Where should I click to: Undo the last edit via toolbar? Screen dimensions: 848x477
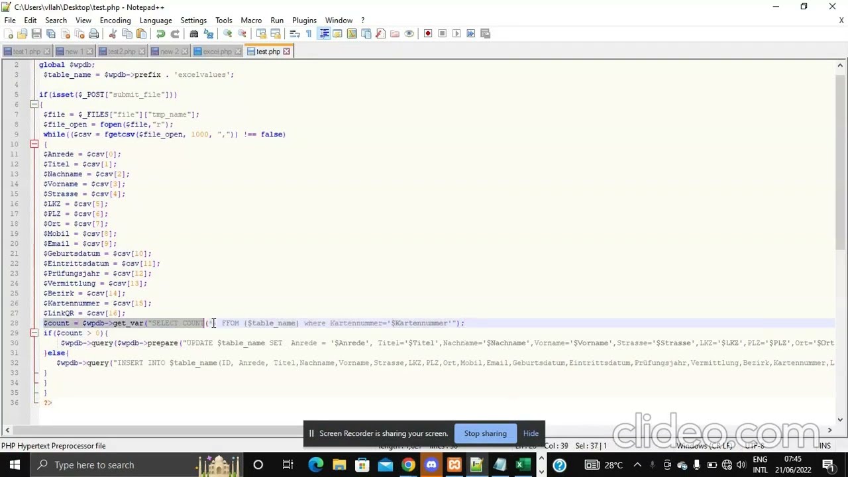160,34
